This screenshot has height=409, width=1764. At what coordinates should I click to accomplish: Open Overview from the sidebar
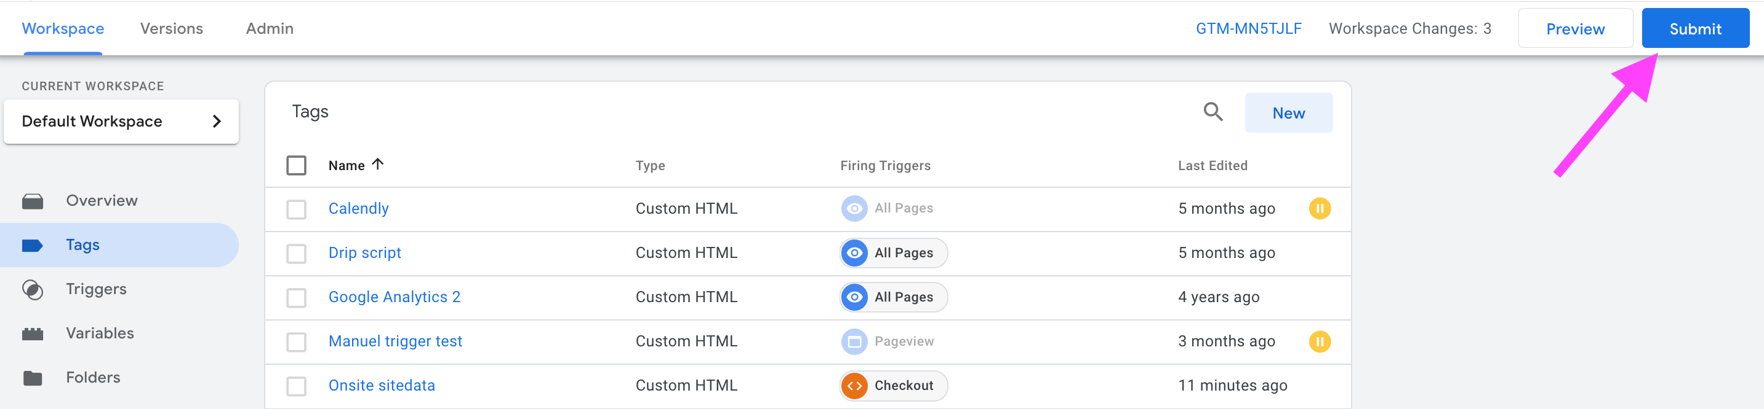102,201
